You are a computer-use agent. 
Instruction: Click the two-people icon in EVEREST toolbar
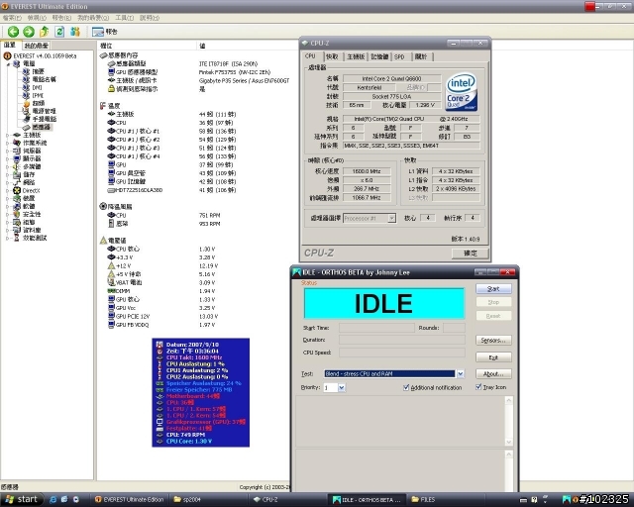[x=75, y=31]
